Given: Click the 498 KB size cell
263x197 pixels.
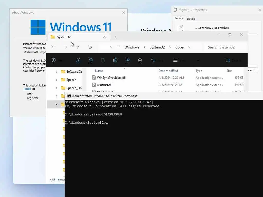Looking at the screenshot, I should [x=239, y=85].
